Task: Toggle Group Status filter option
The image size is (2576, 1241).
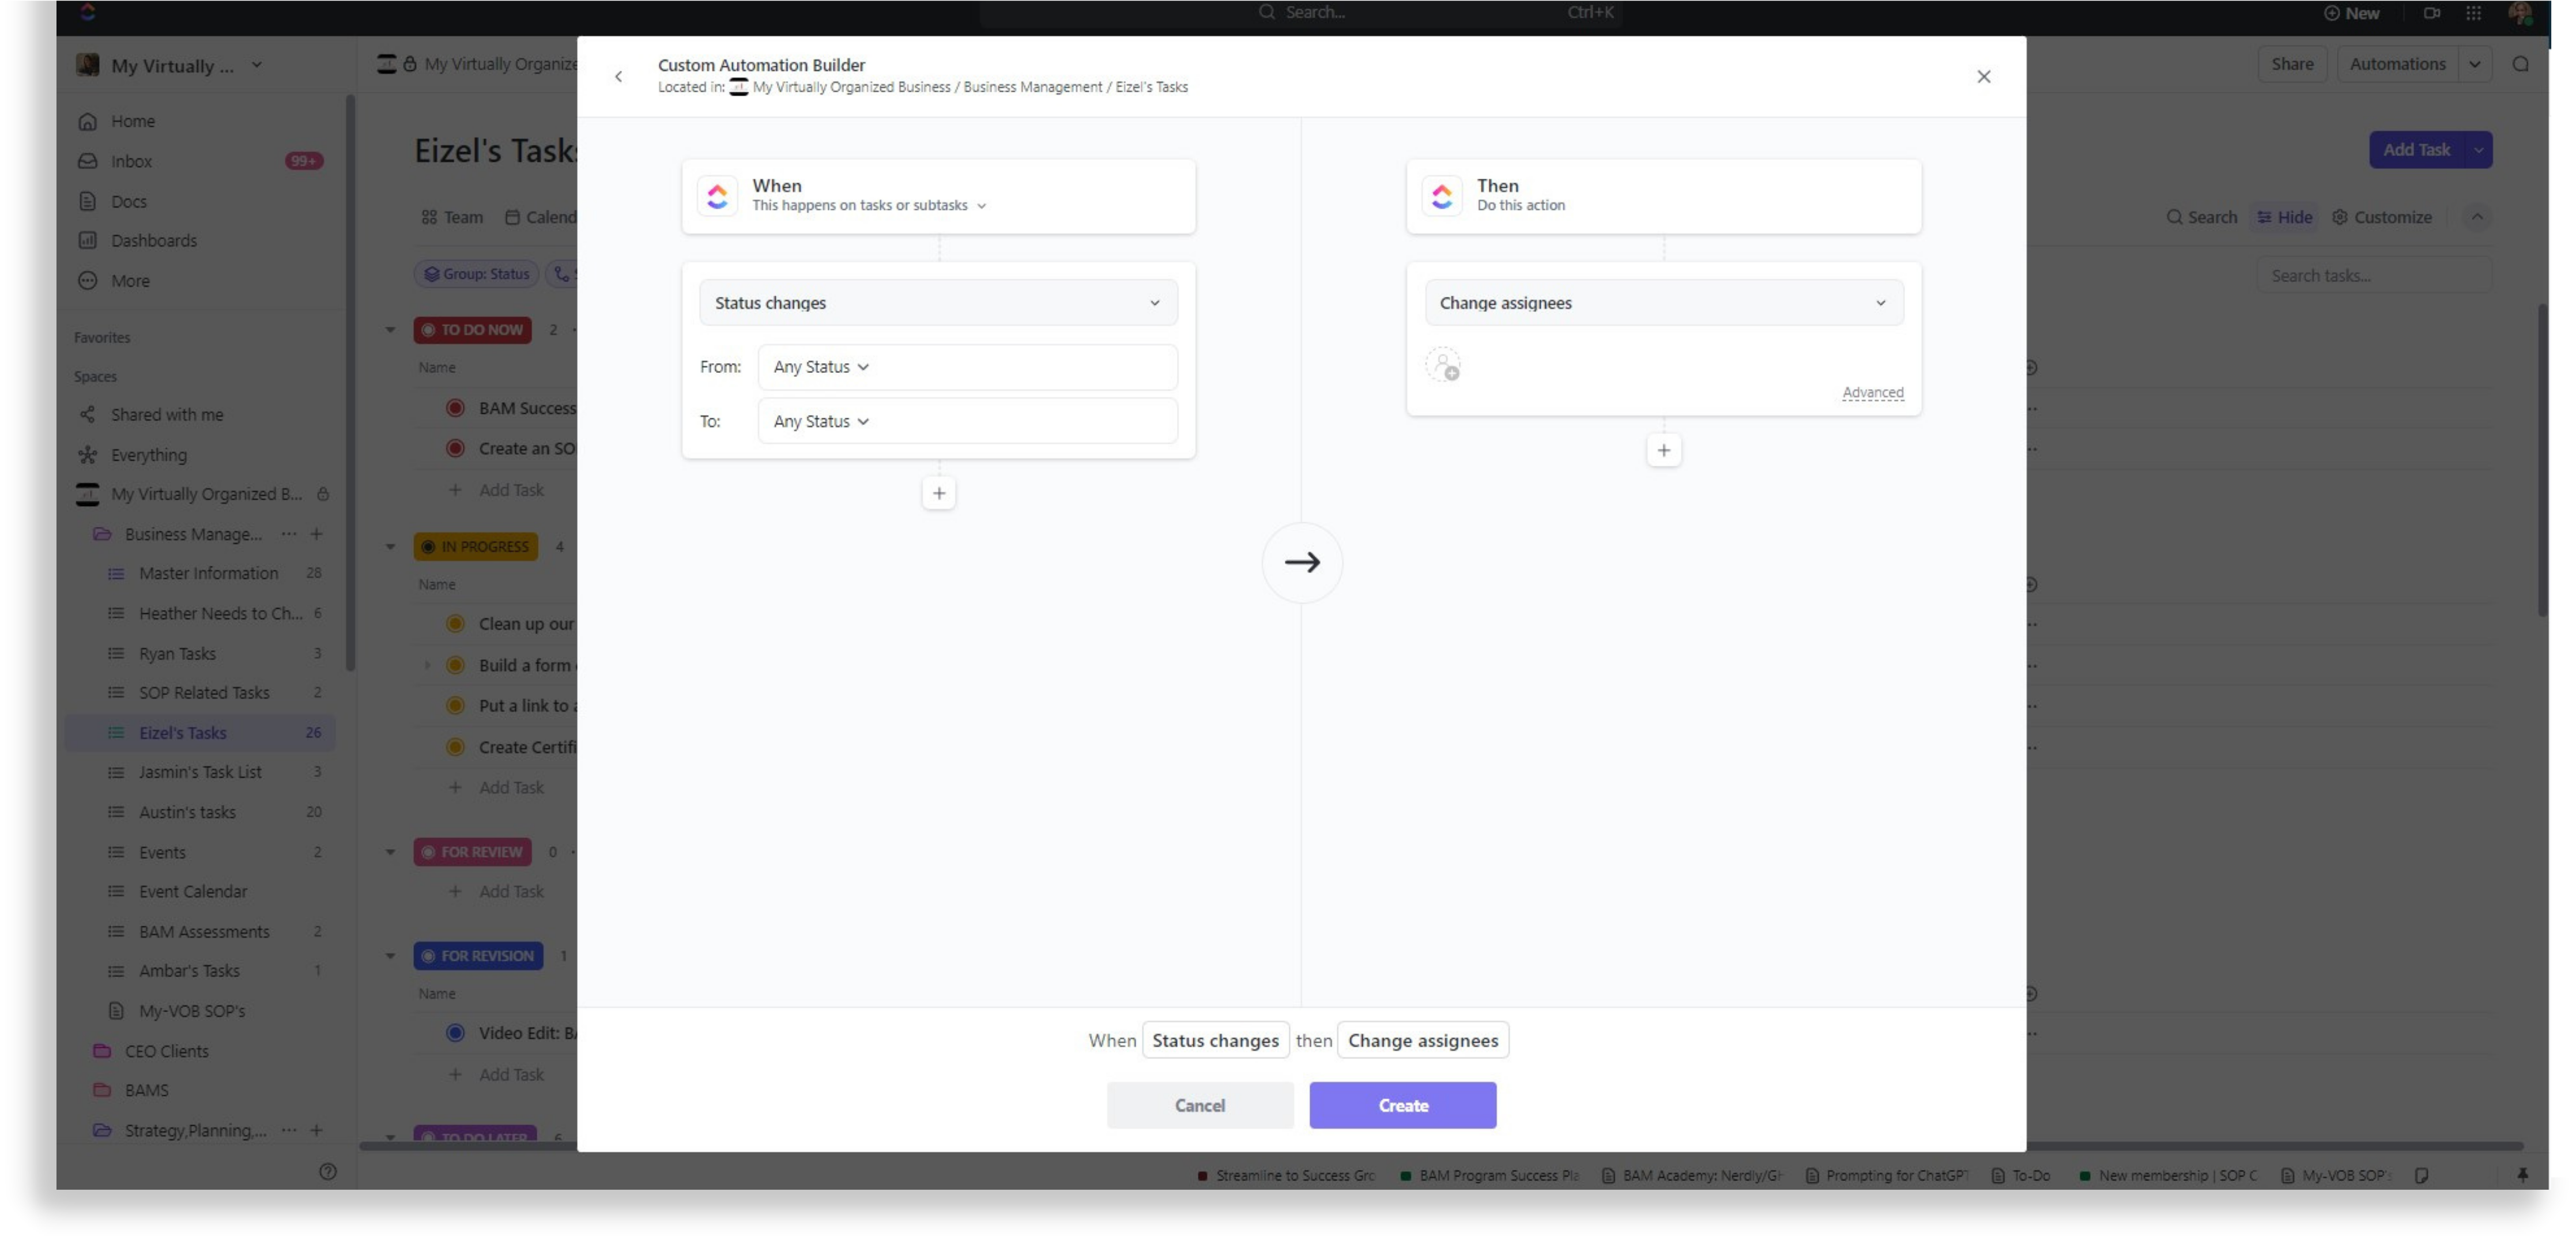Action: point(478,273)
